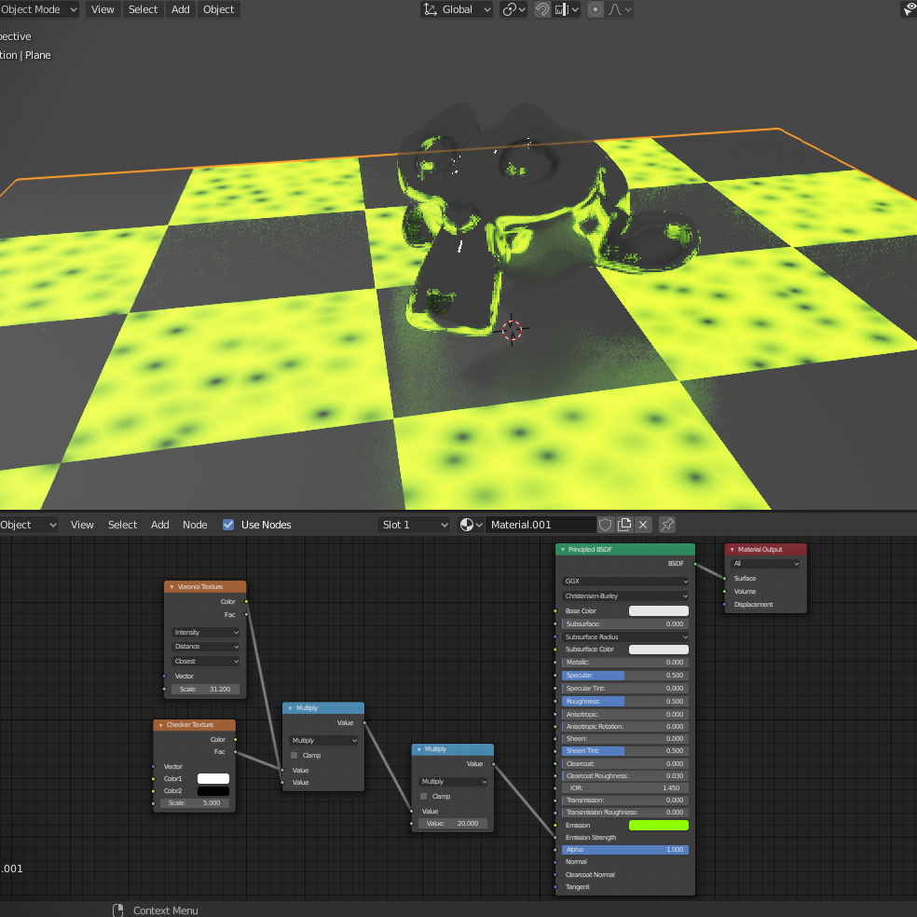Click the Specular slider in Principled BSDF
Viewport: 917px width, 917px height.
coord(625,675)
